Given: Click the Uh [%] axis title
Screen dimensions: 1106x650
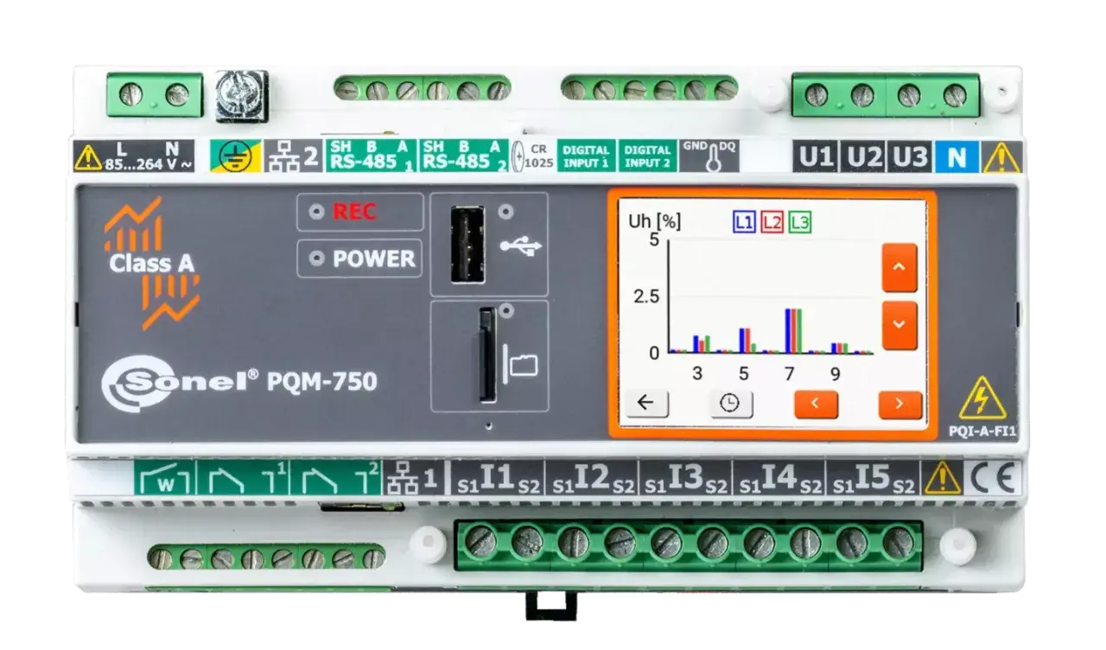Looking at the screenshot, I should click(x=654, y=221).
